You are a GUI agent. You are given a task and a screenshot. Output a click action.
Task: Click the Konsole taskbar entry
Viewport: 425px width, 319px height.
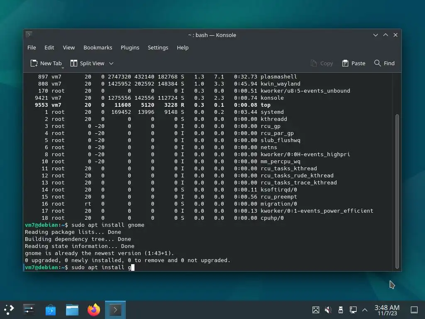[x=115, y=310]
